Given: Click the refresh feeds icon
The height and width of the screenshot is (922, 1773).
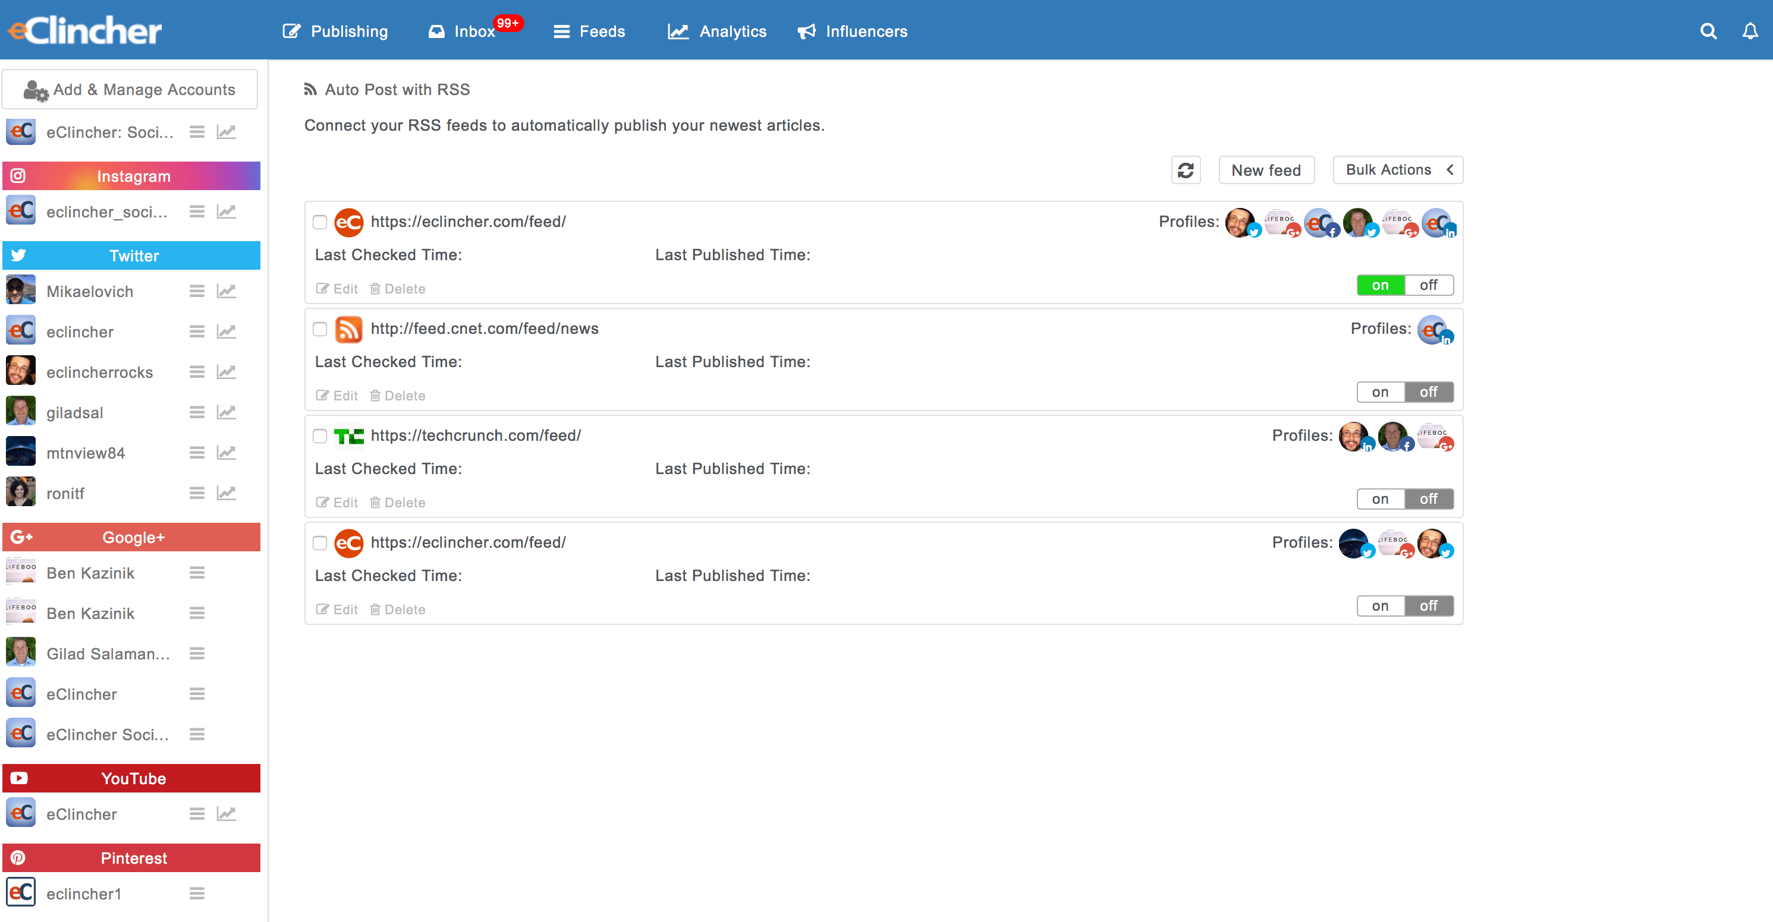Looking at the screenshot, I should tap(1185, 170).
